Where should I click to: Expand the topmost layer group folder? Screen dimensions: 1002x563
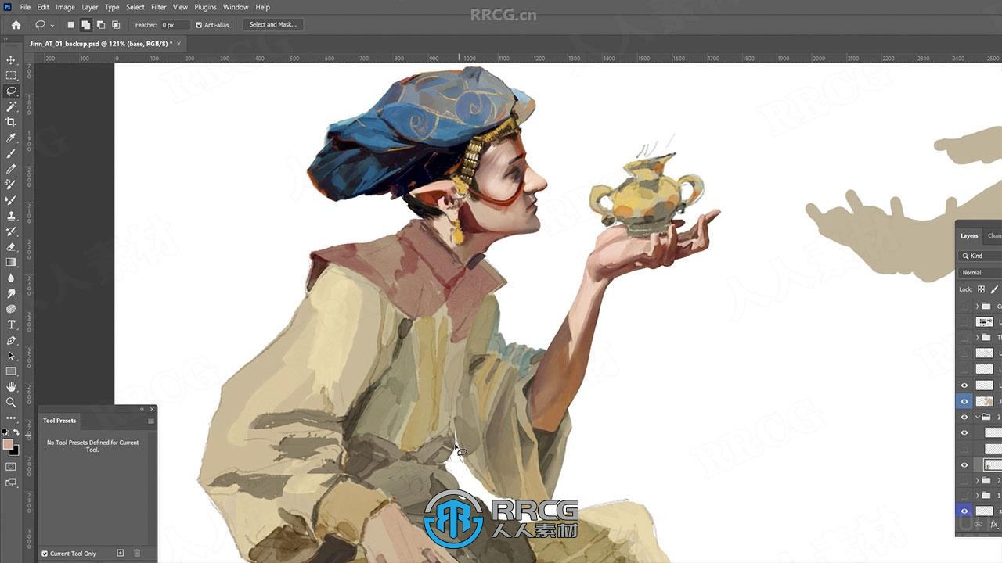tap(977, 306)
